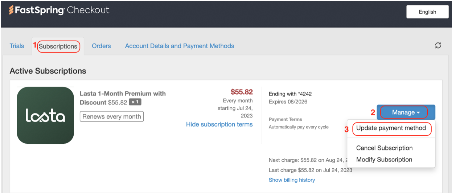This screenshot has width=452, height=193.
Task: Click the red $55.82 price
Action: tap(242, 92)
